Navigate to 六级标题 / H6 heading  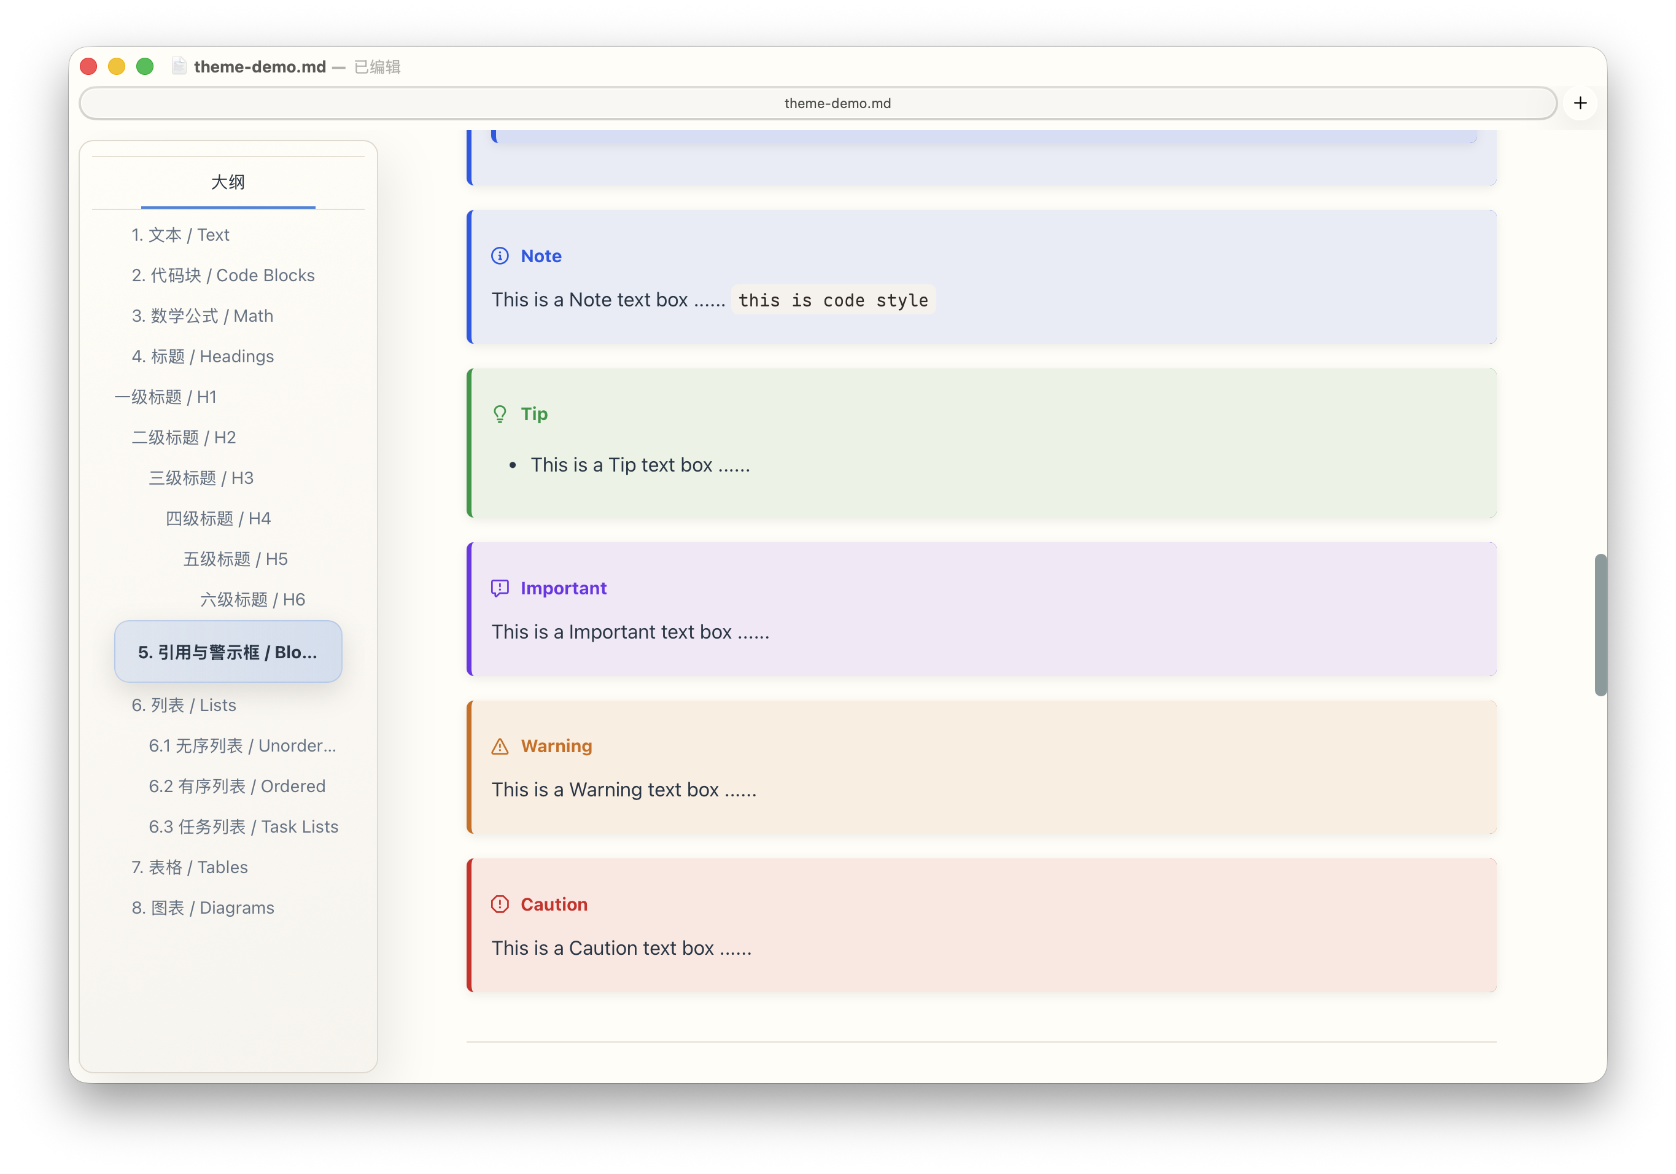pos(252,599)
